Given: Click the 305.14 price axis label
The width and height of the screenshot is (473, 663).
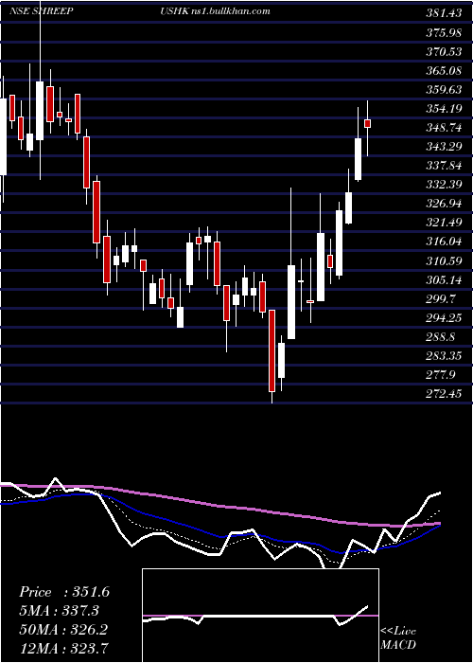Looking at the screenshot, I should tap(444, 280).
